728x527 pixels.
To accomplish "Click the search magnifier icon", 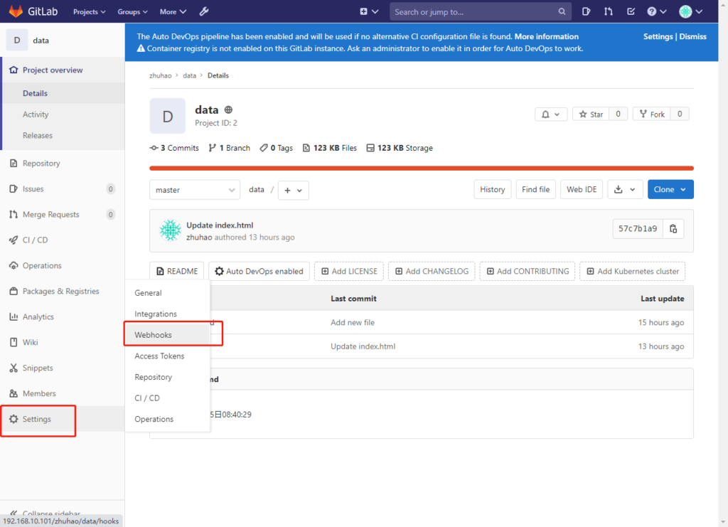I will click(562, 11).
